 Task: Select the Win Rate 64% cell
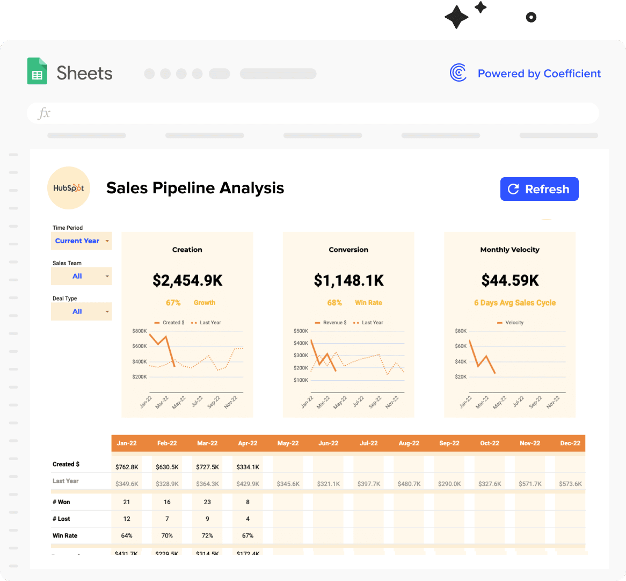click(127, 535)
